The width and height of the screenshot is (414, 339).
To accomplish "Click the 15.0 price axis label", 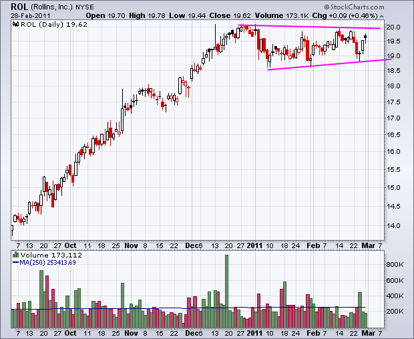I will point(393,187).
